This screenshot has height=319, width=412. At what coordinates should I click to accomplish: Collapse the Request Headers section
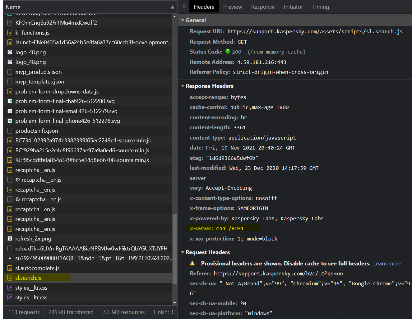tap(183, 252)
